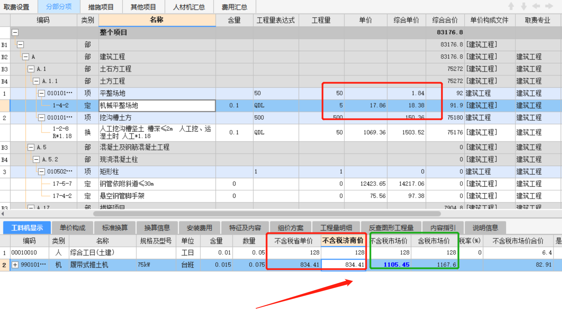562x321 pixels.
Task: Click the 不含税省单价 column header
Action: (x=293, y=241)
